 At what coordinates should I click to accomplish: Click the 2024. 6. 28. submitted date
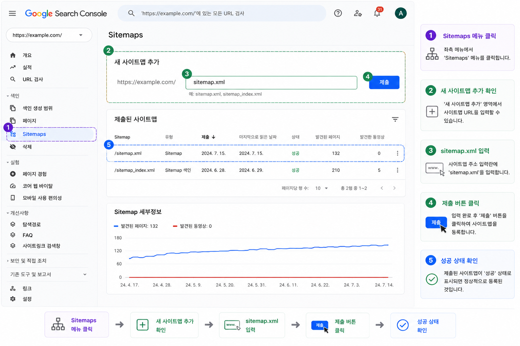click(214, 170)
